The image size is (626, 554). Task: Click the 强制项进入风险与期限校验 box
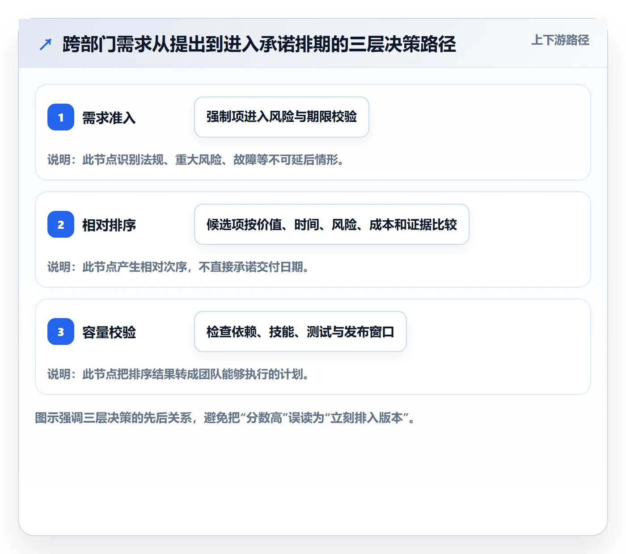[282, 117]
